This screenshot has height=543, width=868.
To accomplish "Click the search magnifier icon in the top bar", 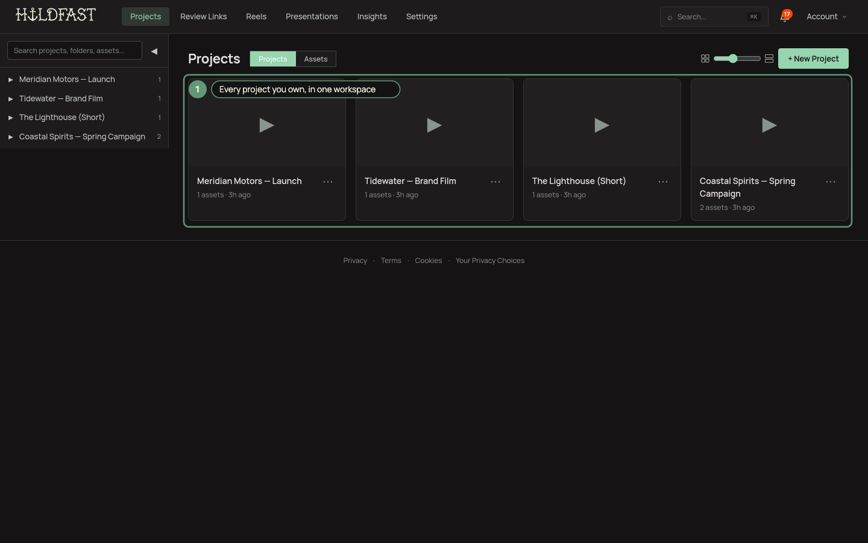I will pos(670,17).
